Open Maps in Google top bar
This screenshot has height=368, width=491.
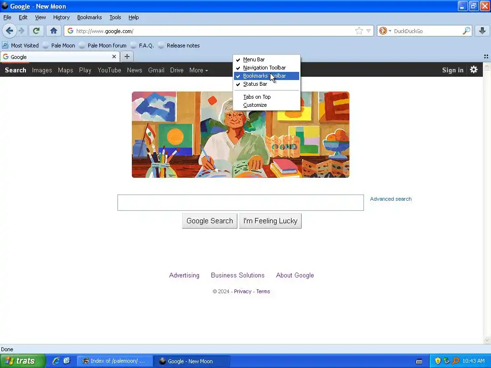[x=65, y=70]
